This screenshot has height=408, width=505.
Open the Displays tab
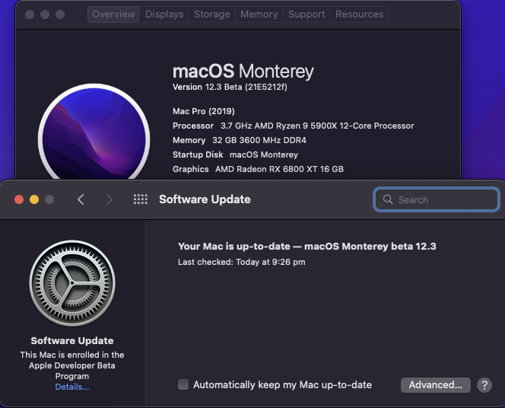coord(164,14)
